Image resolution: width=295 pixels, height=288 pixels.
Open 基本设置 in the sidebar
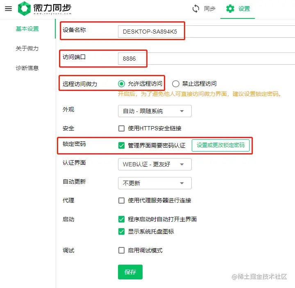click(x=27, y=29)
